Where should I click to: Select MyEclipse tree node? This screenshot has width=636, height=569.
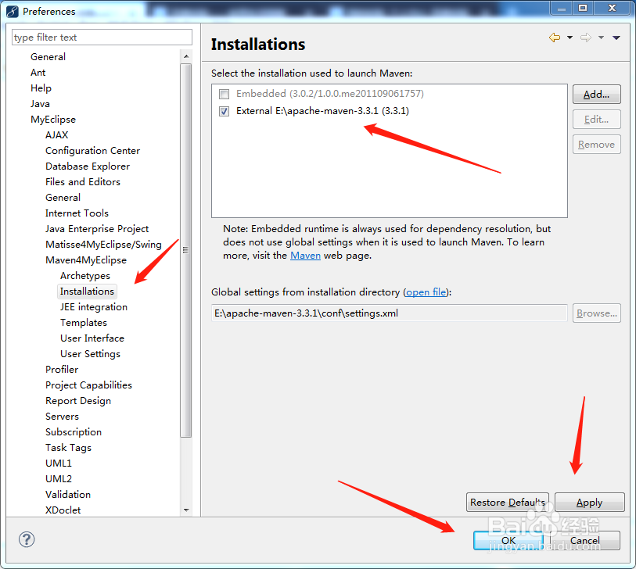53,120
